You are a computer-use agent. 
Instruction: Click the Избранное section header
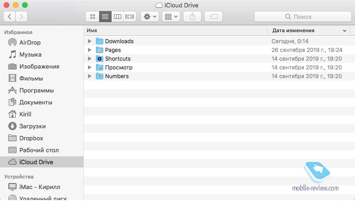(18, 32)
